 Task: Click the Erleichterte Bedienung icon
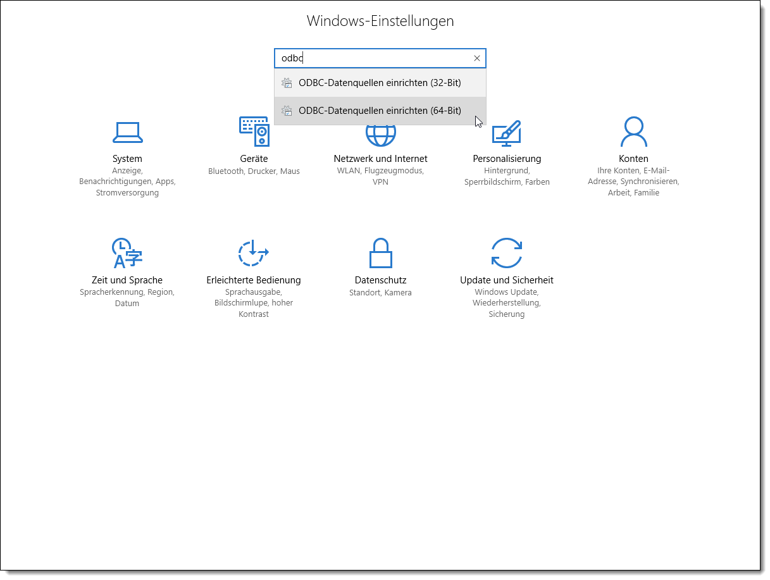[253, 253]
